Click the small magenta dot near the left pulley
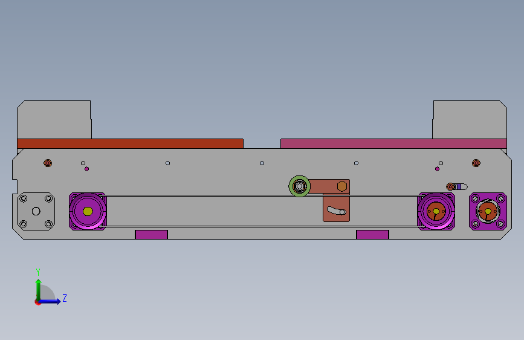This screenshot has height=340, width=524. click(87, 169)
